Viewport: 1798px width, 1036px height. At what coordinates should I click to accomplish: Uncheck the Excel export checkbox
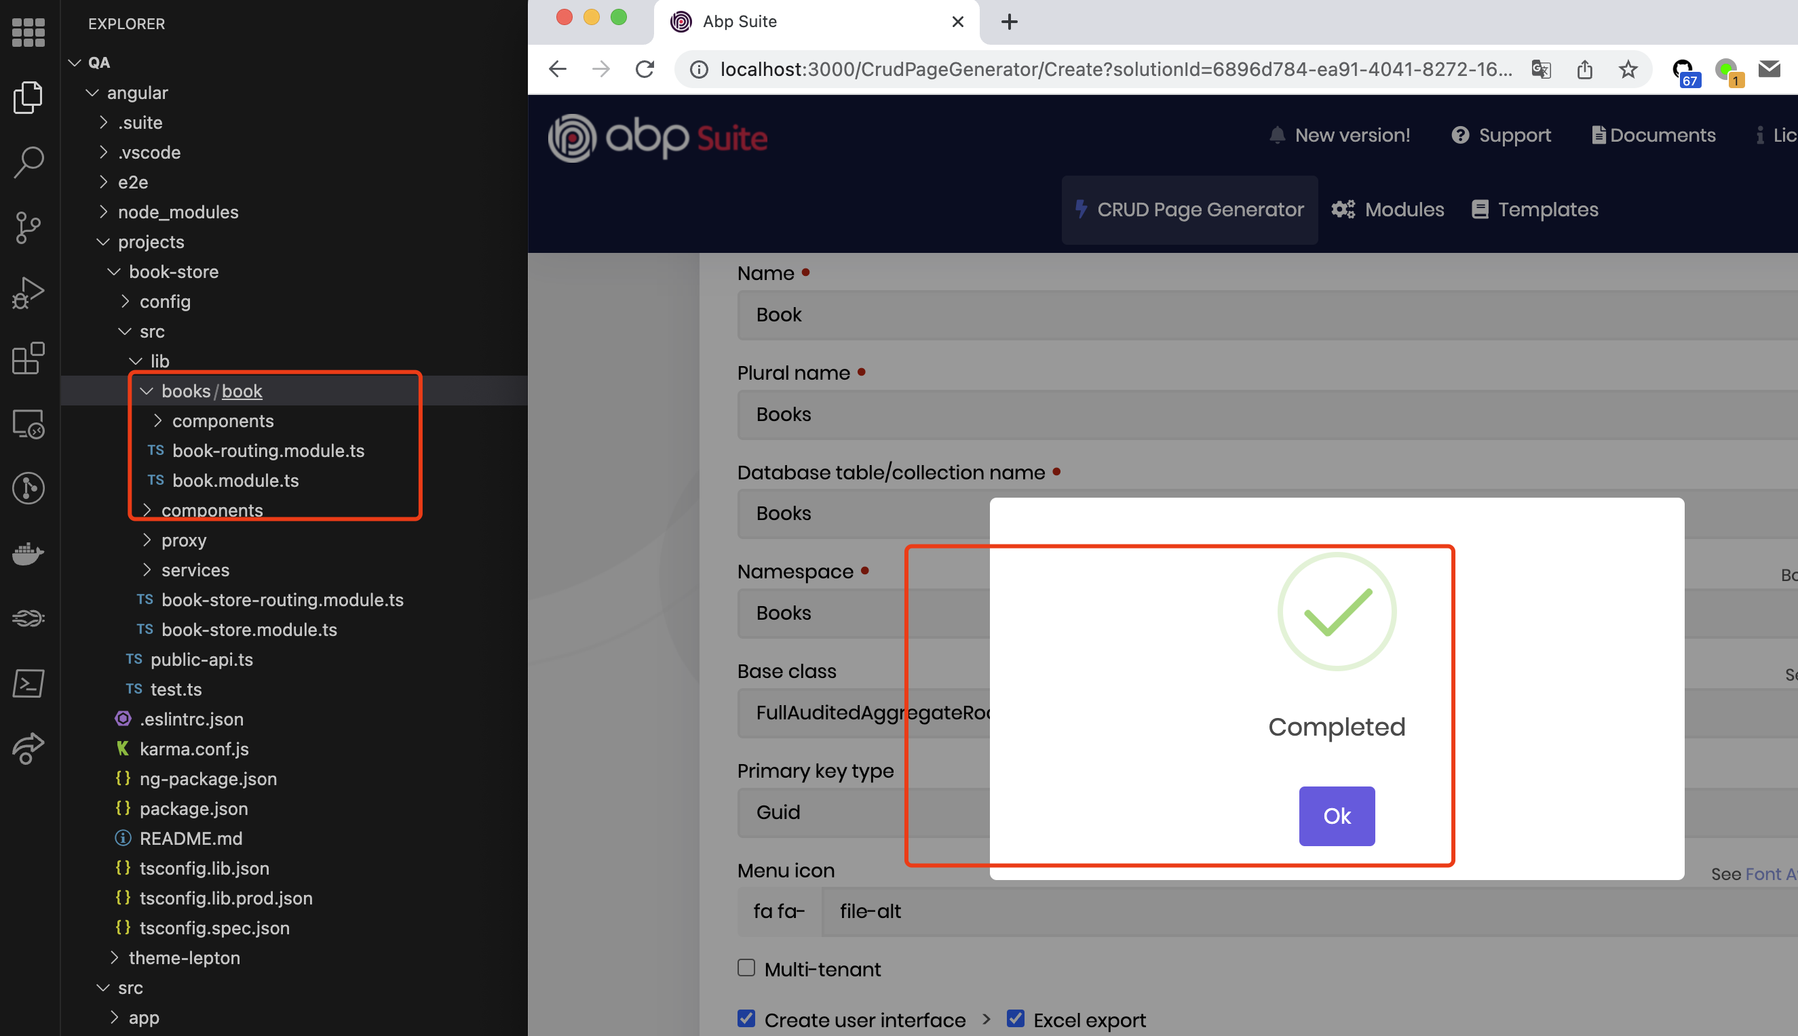coord(1015,1018)
